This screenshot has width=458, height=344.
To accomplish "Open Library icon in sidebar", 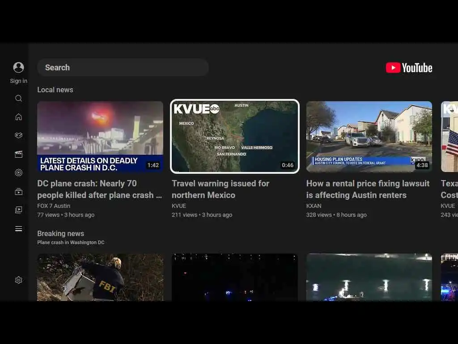I will pyautogui.click(x=18, y=210).
